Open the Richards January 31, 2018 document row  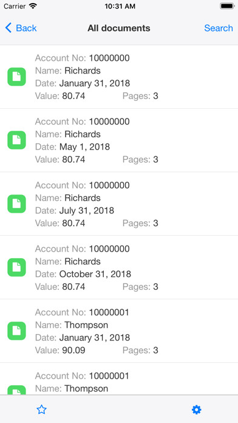(119, 77)
